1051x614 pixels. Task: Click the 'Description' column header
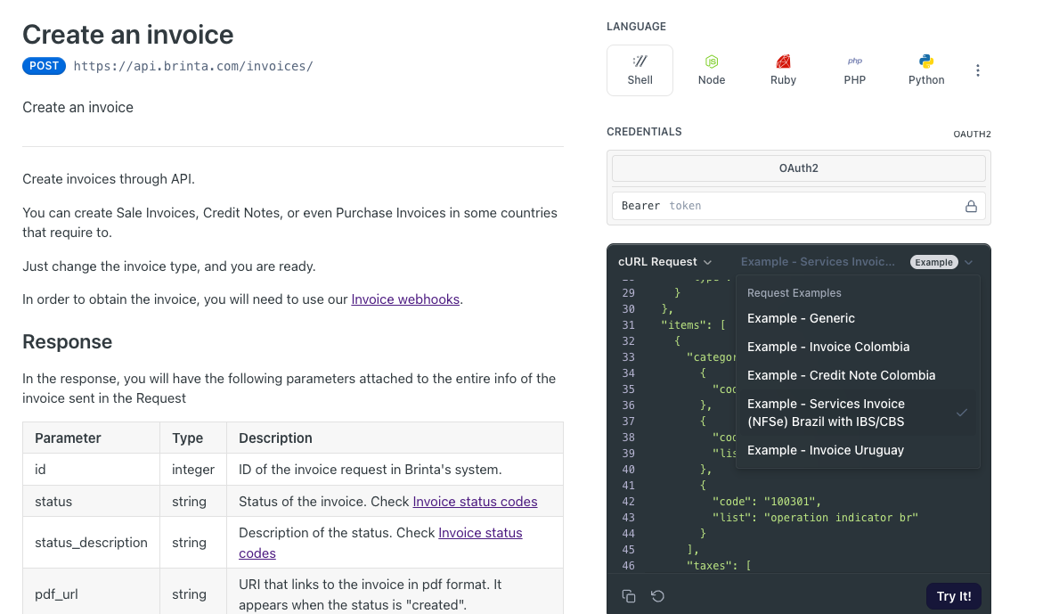pyautogui.click(x=395, y=438)
